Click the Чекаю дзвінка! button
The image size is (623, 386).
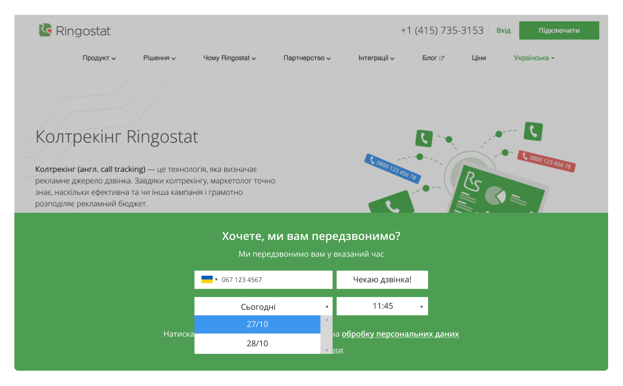point(382,280)
